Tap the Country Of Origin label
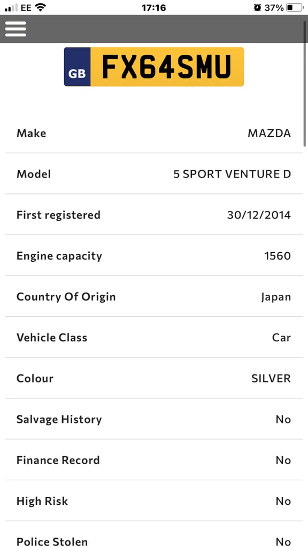Viewport: 308px width, 547px height. pos(66,297)
